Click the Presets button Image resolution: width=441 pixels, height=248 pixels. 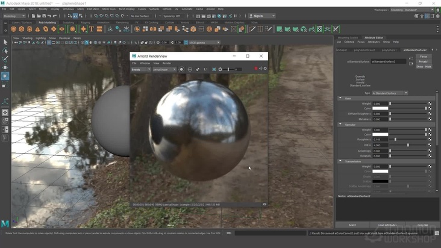coord(424,61)
